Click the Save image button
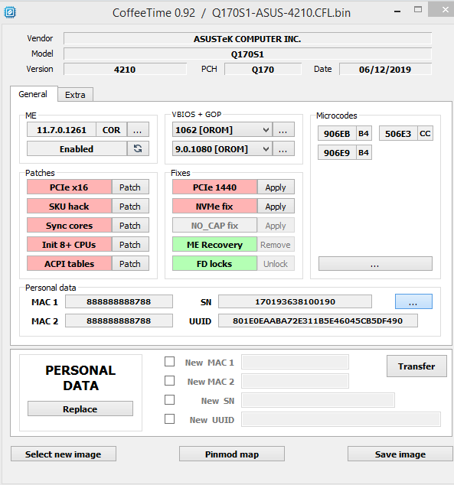This screenshot has height=485, width=454. (x=400, y=454)
